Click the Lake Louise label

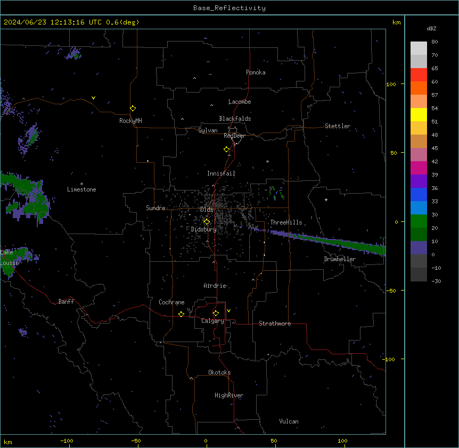click(x=10, y=258)
